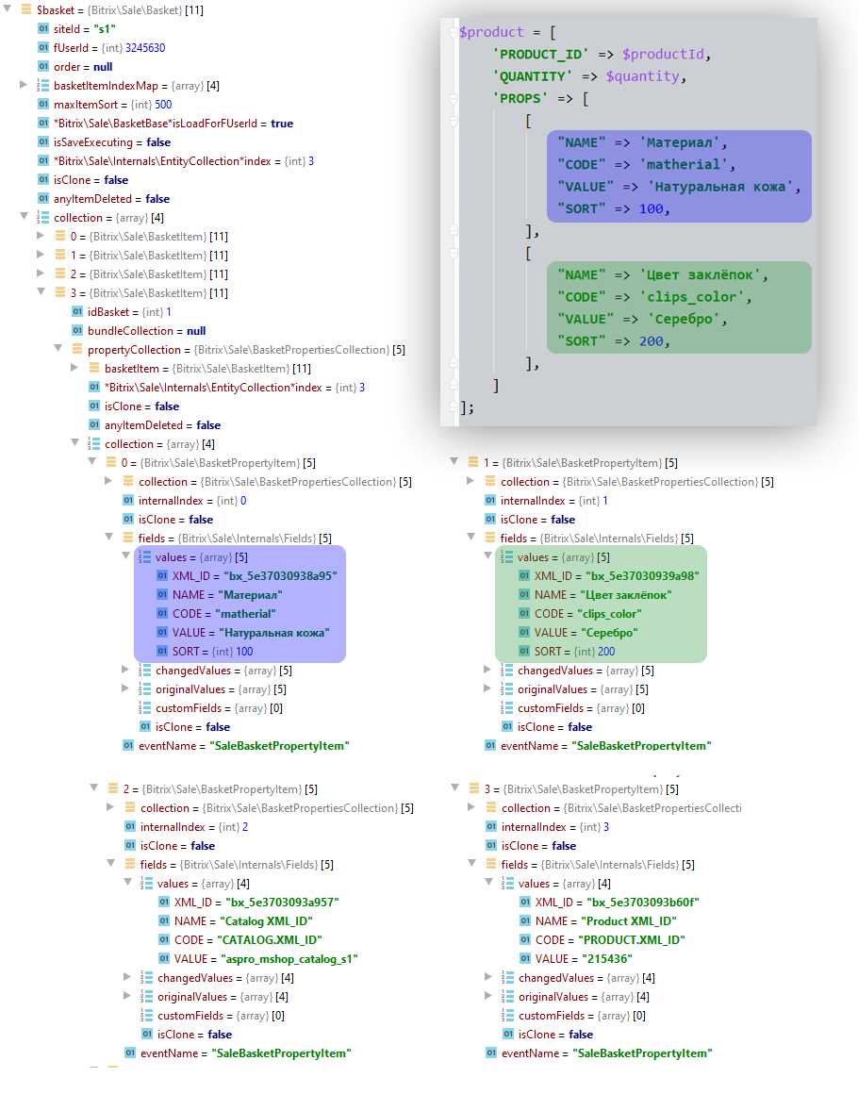Select the order = null row
The image size is (858, 1094).
(x=83, y=67)
